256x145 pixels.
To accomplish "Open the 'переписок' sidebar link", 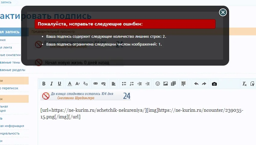I will 9,88.
